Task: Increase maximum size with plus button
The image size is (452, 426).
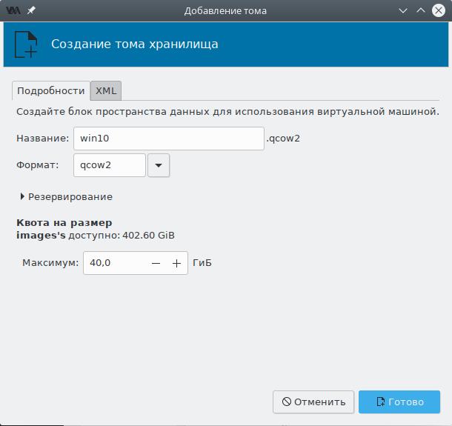Action: [176, 263]
